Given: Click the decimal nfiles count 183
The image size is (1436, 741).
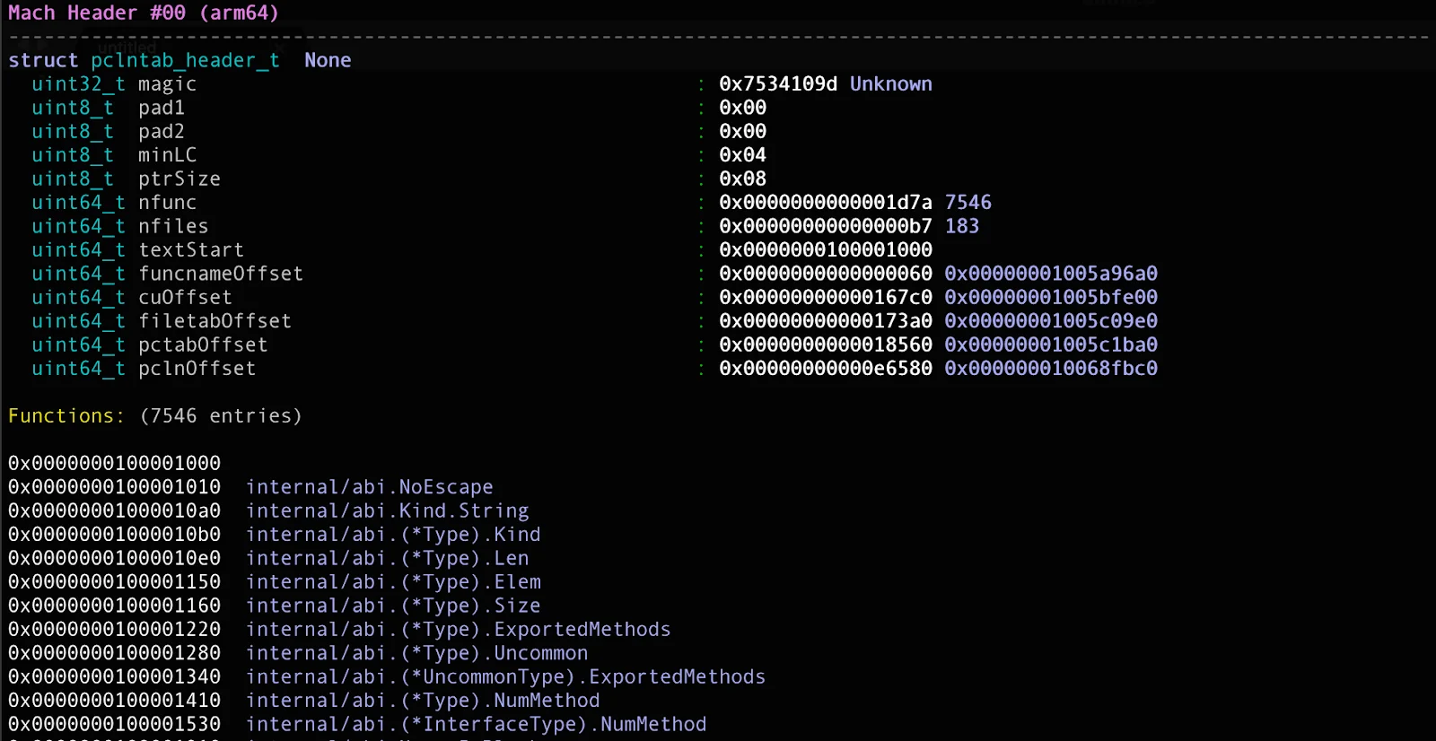Looking at the screenshot, I should (962, 226).
